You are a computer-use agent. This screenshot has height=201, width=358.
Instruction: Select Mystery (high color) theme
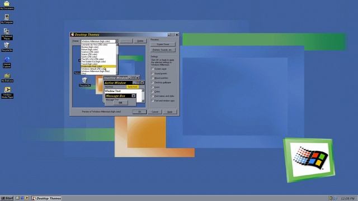[x=98, y=47]
